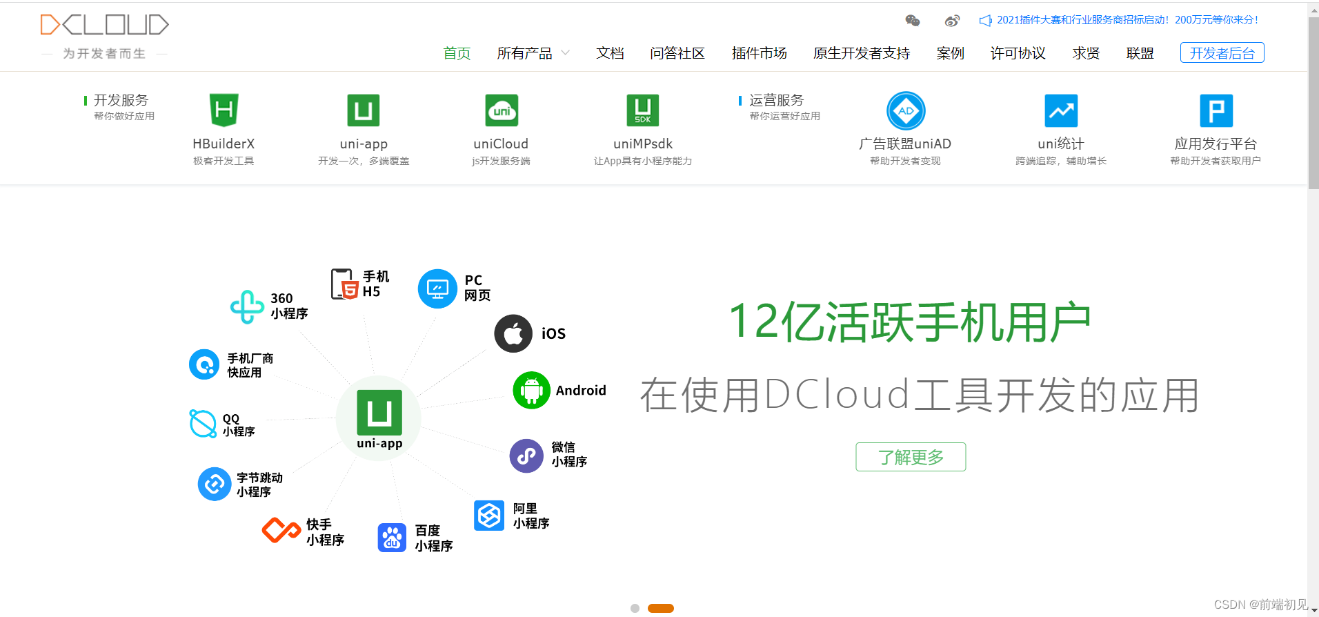Open the 广告联盟uniAD icon
Image resolution: width=1319 pixels, height=617 pixels.
click(906, 110)
